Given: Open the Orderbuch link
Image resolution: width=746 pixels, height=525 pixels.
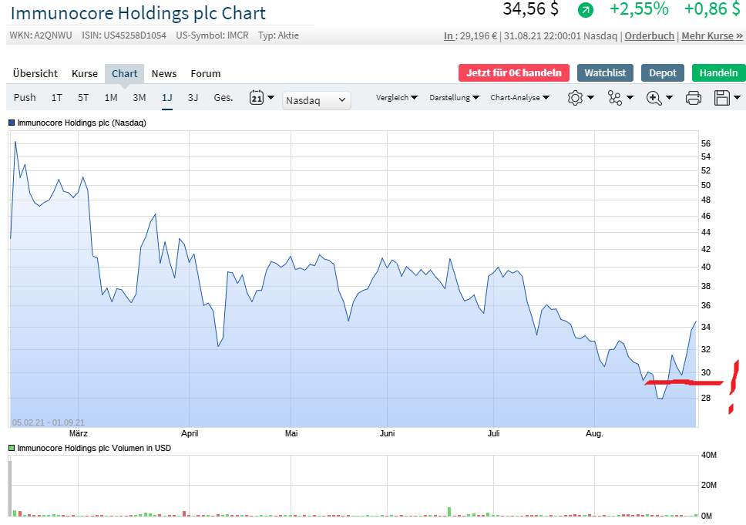Looking at the screenshot, I should click(x=649, y=36).
